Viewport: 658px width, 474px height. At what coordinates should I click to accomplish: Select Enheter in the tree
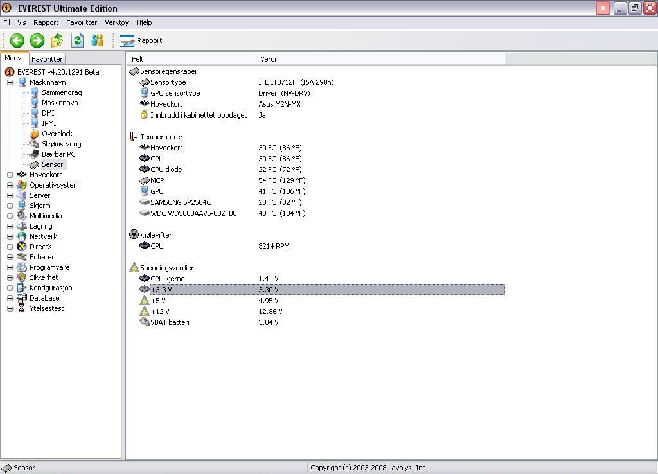[x=42, y=257]
